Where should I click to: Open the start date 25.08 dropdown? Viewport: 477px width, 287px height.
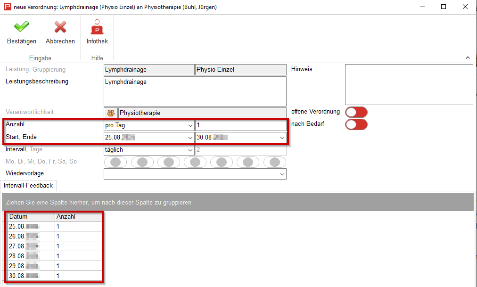tap(190, 138)
